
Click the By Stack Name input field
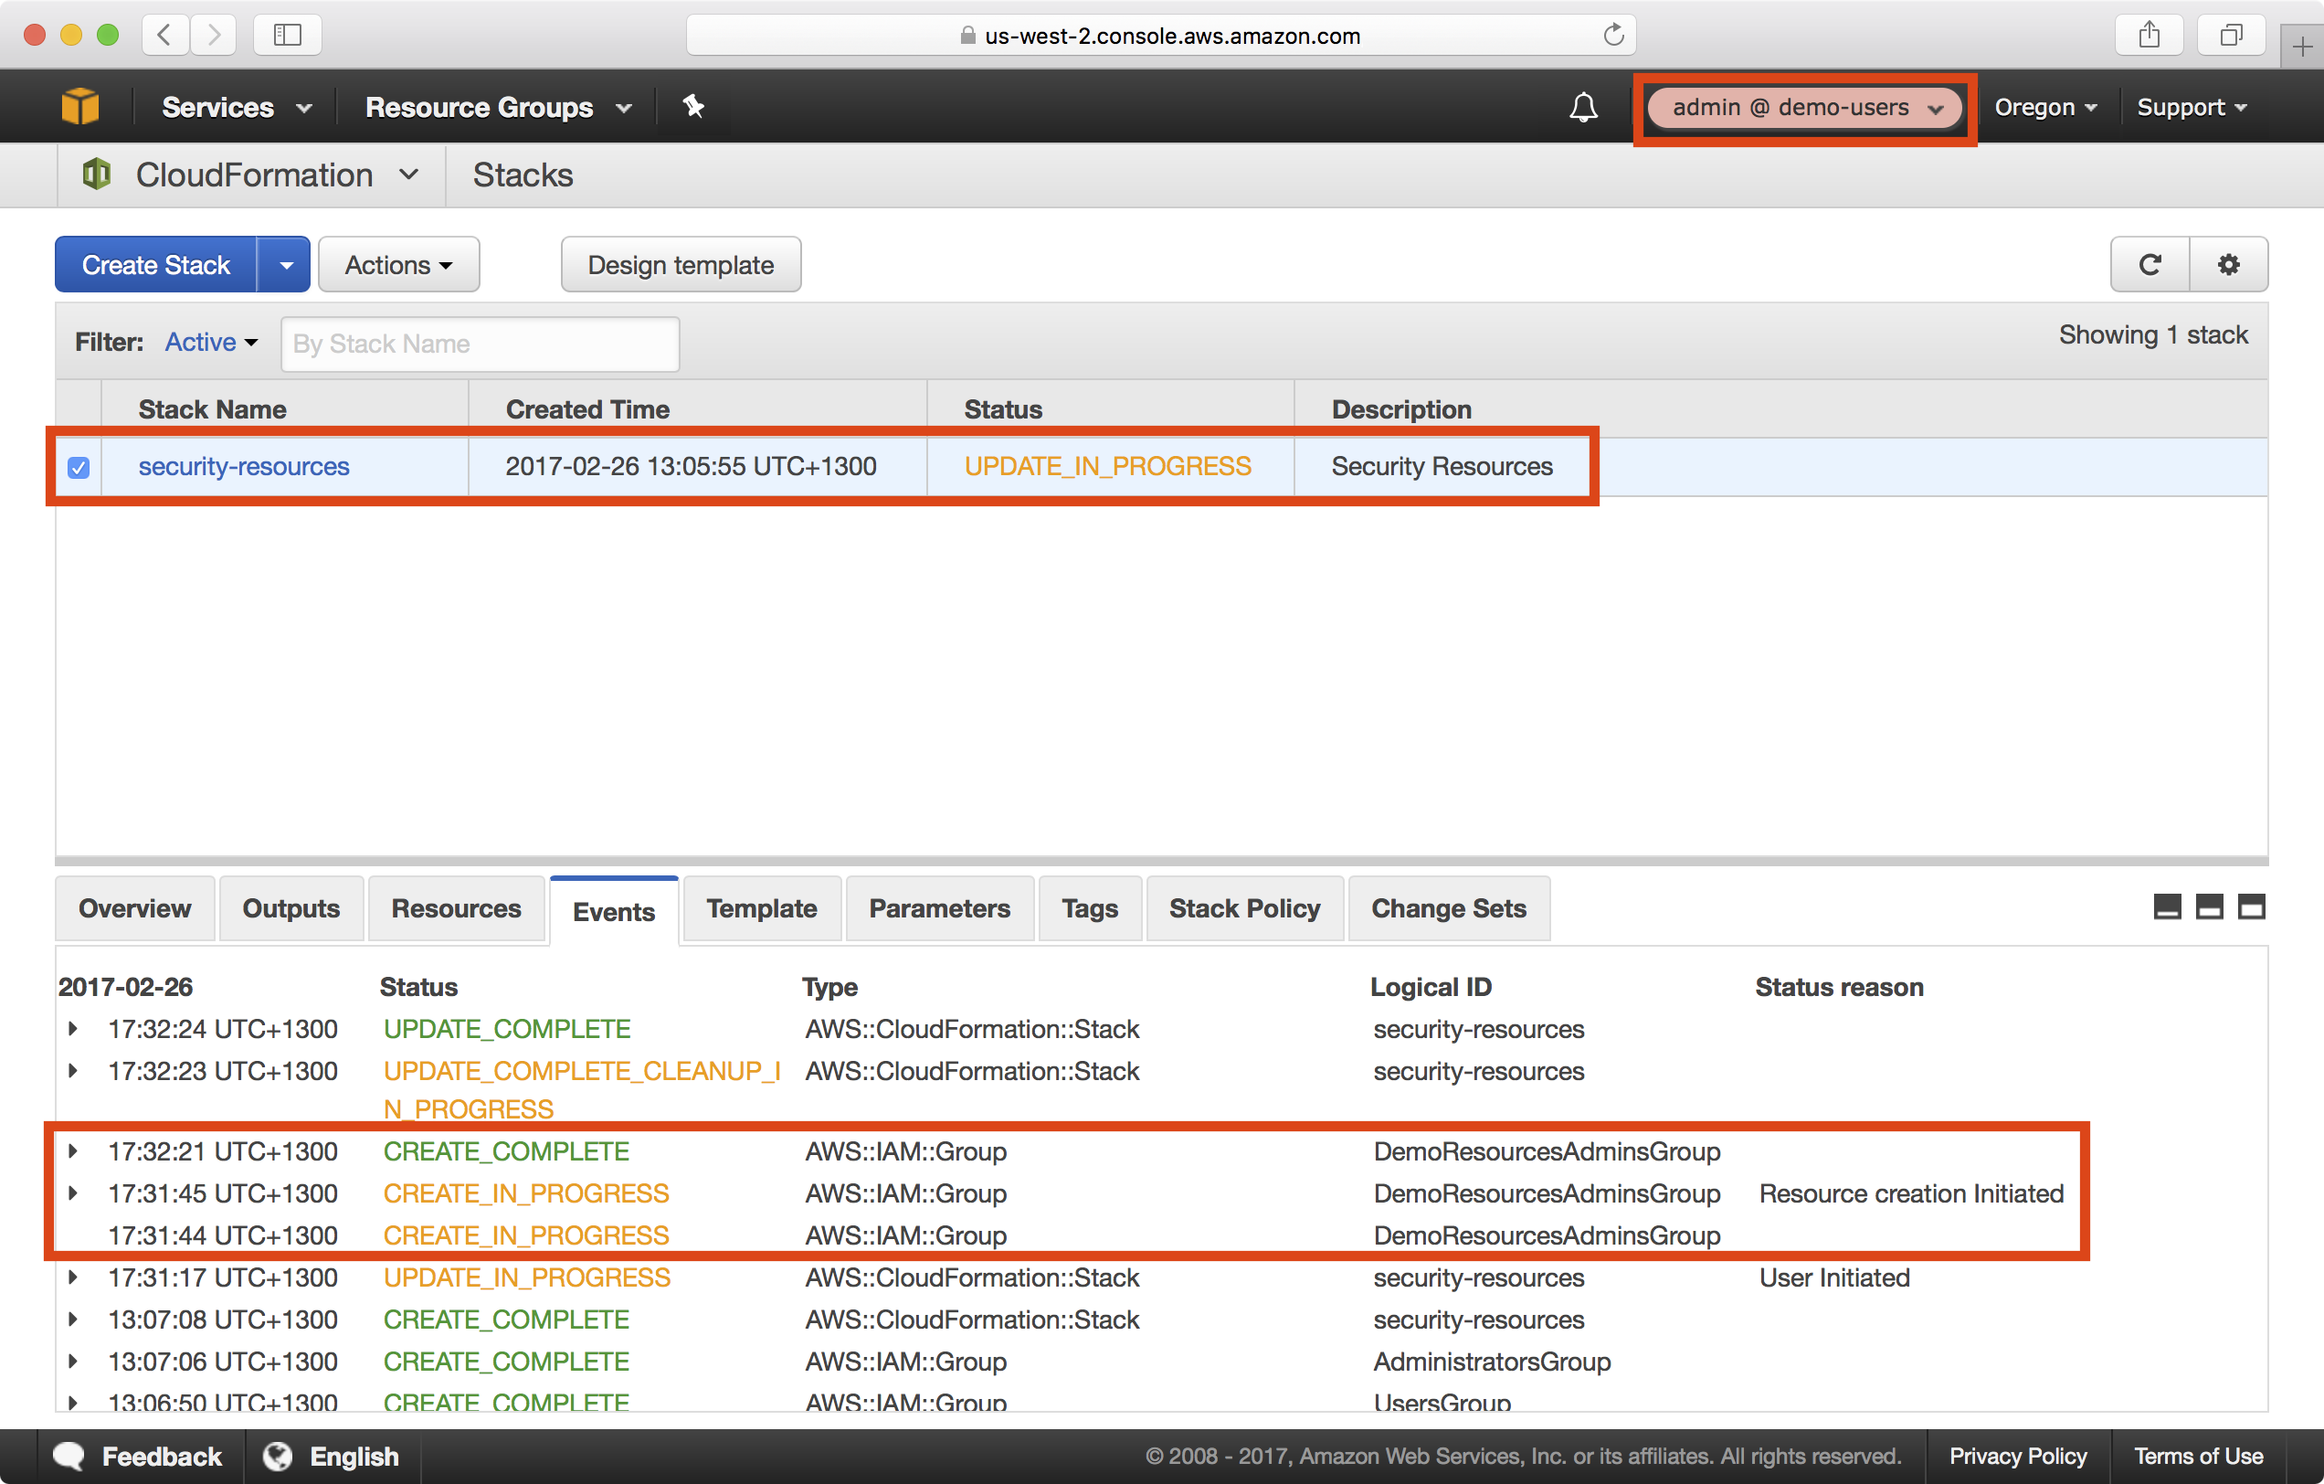tap(478, 344)
